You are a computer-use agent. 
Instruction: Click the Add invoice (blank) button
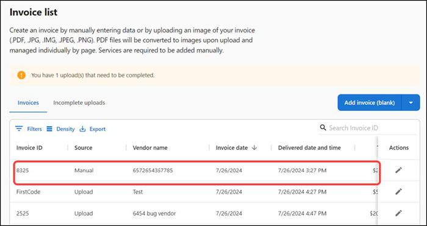pos(370,102)
